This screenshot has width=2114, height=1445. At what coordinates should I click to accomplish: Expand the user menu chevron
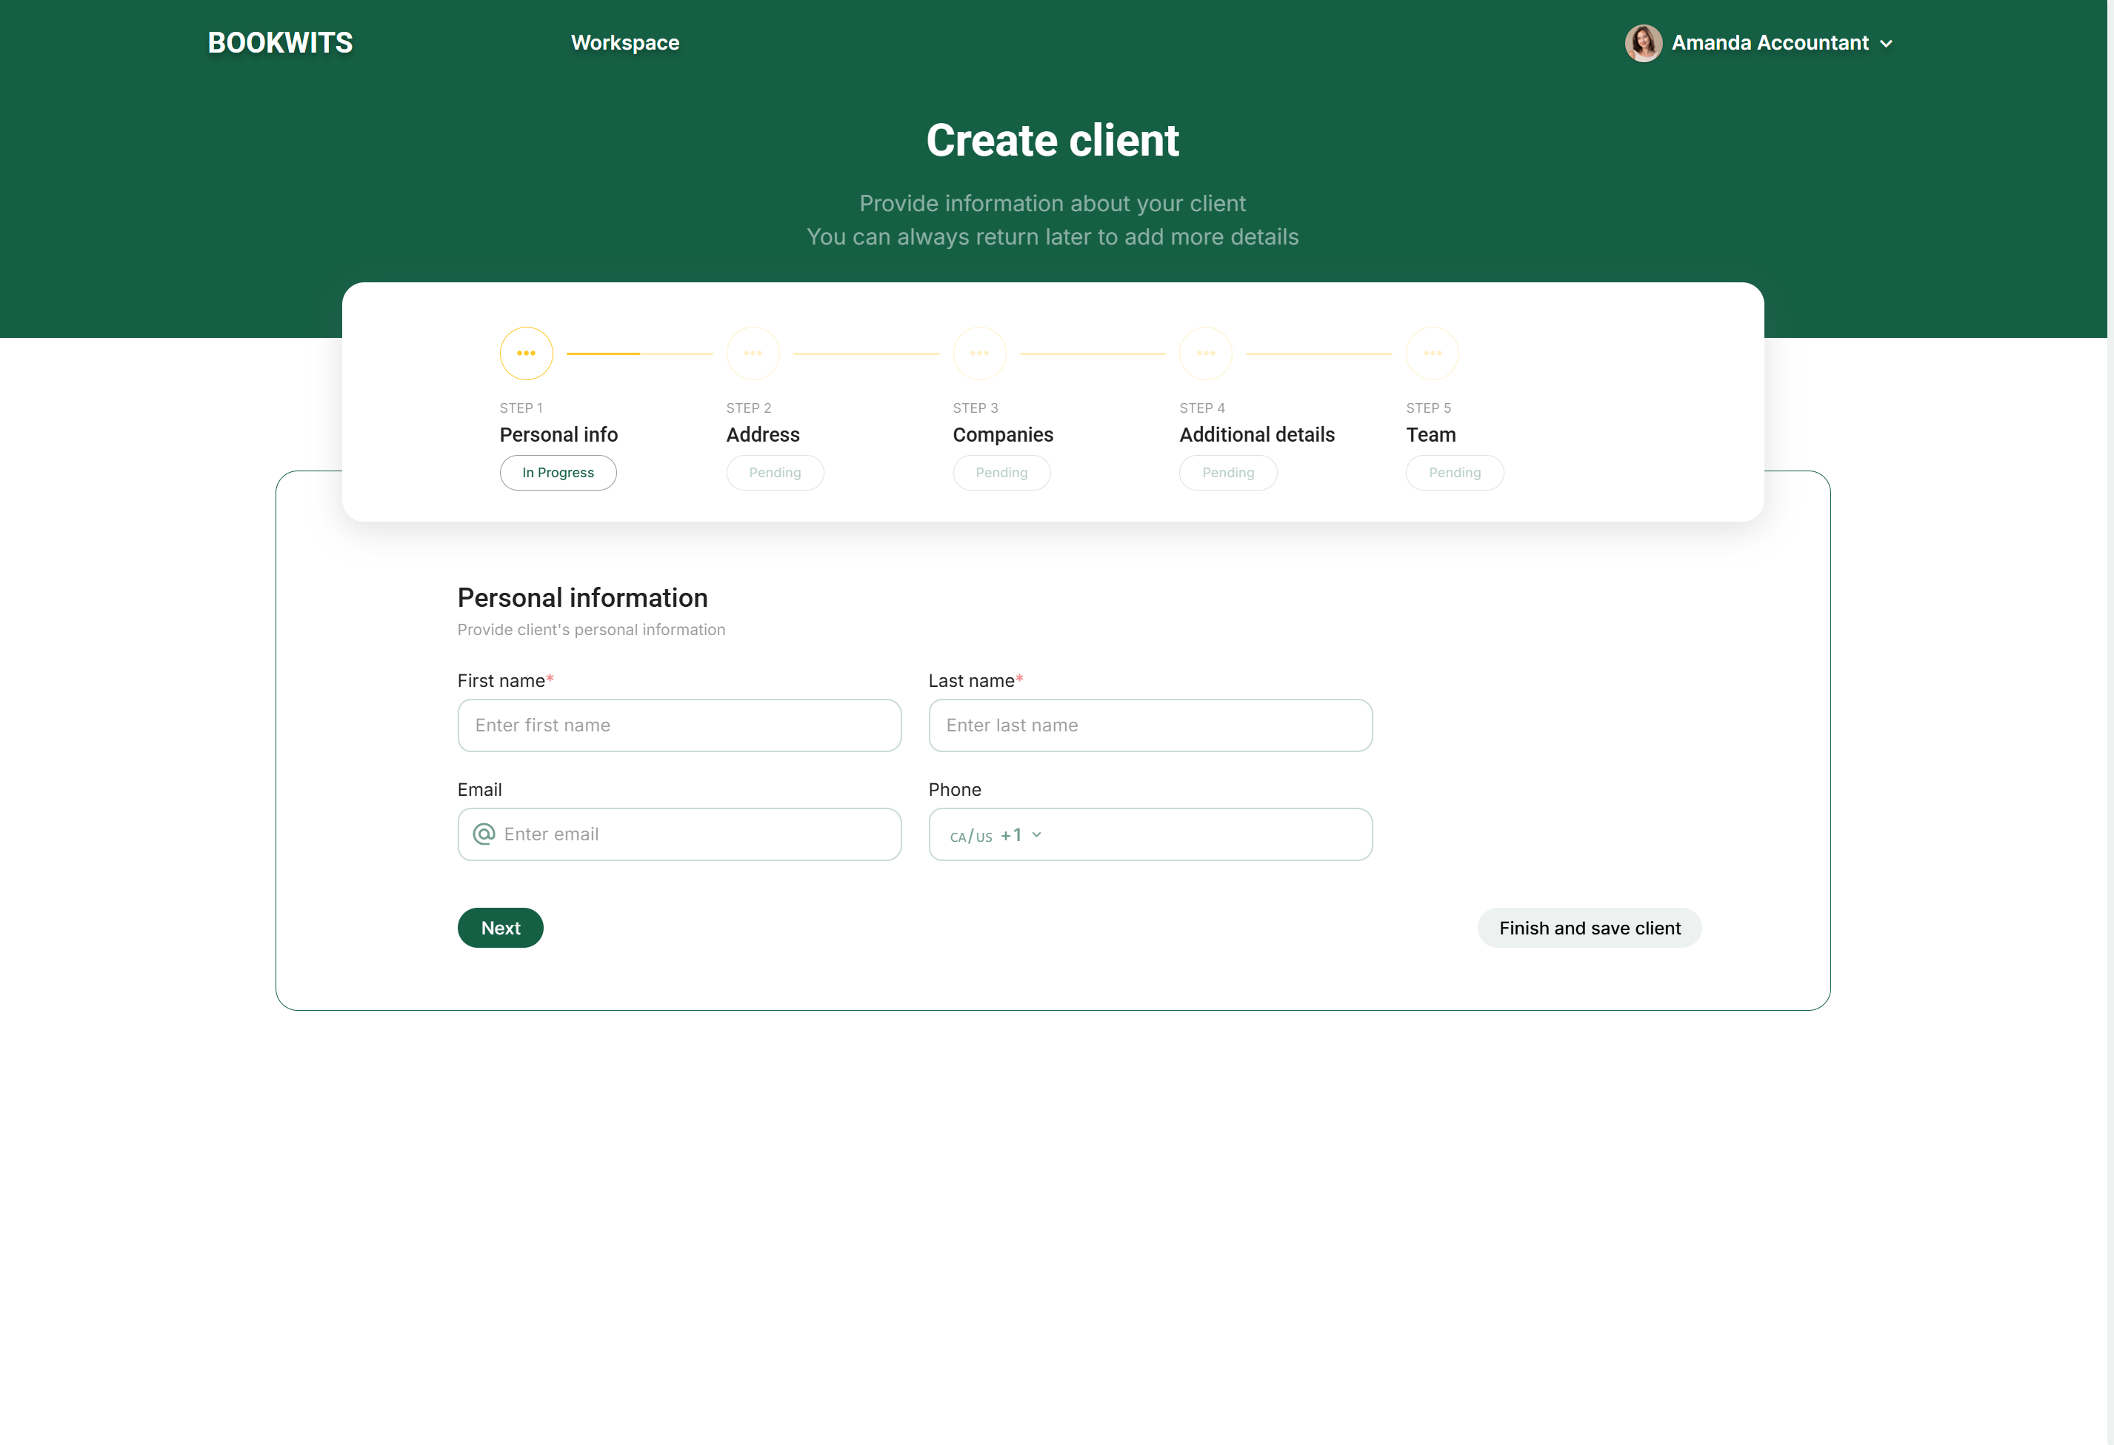click(x=1887, y=44)
